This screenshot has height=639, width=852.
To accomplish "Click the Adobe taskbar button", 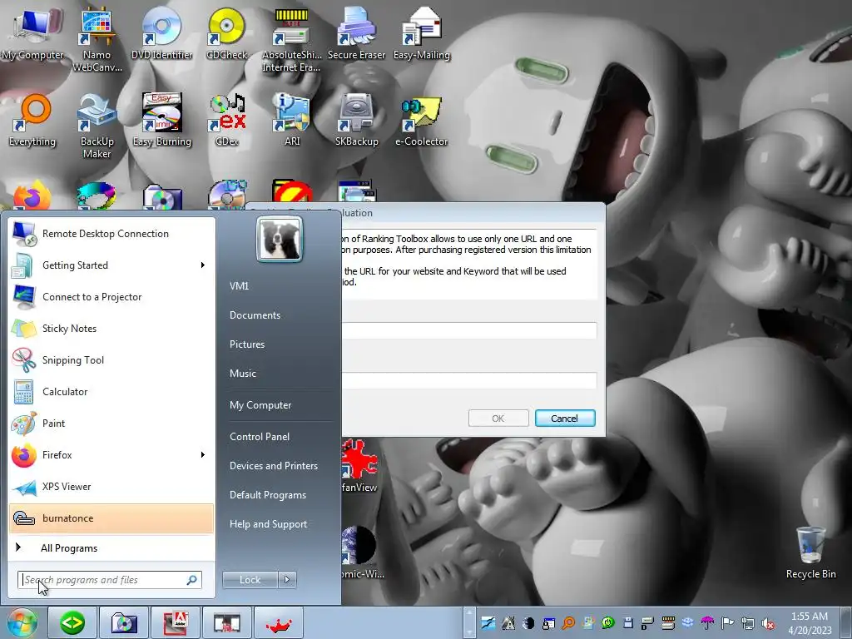I will [x=176, y=622].
